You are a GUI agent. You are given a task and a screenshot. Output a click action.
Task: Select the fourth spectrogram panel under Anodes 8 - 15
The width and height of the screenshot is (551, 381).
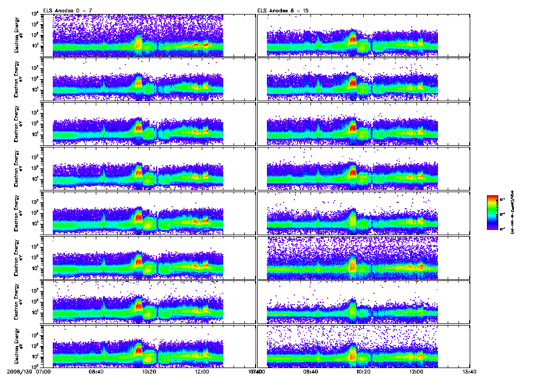363,169
